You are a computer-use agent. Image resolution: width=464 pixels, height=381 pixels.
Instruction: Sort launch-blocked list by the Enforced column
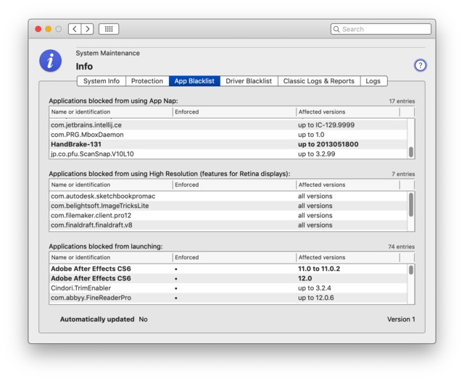[x=234, y=257]
